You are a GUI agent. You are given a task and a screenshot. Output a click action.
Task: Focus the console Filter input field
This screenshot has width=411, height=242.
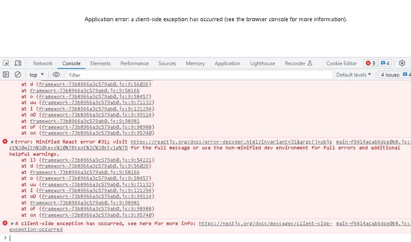200,75
